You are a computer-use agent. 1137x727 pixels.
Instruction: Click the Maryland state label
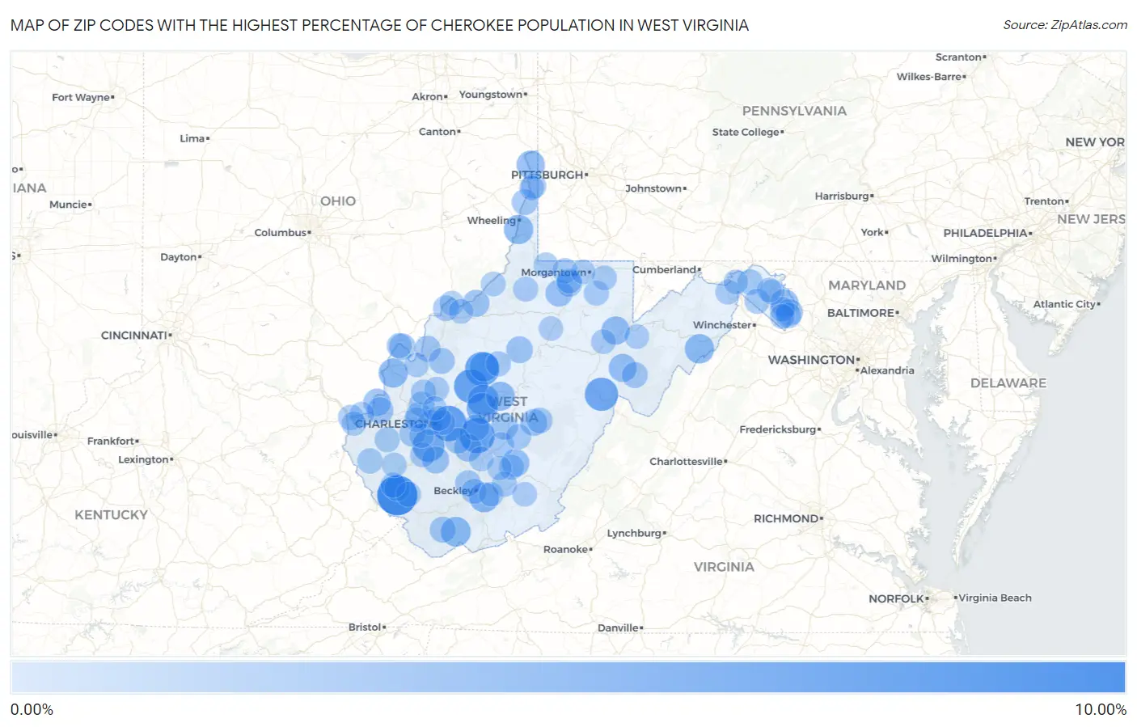click(867, 285)
